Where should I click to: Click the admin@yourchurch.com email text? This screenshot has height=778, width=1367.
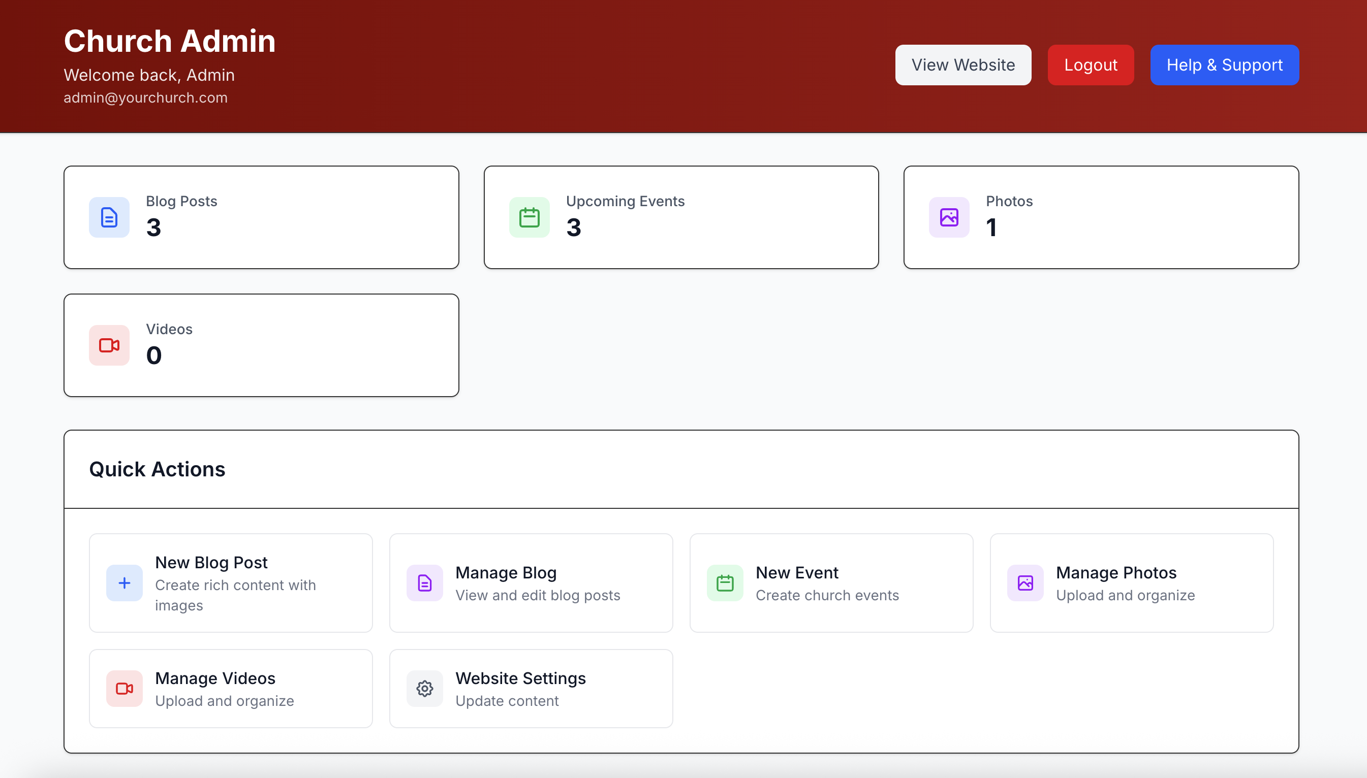click(x=145, y=98)
